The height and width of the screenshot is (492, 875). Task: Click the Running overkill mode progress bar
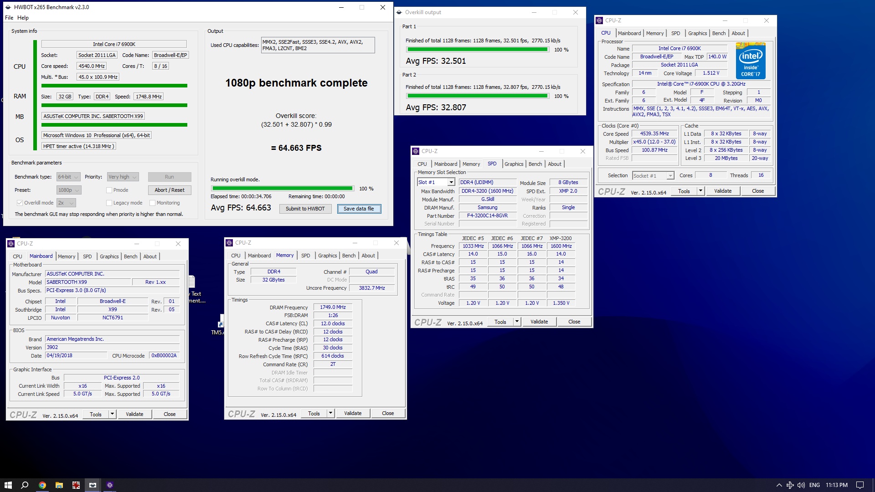tap(283, 188)
